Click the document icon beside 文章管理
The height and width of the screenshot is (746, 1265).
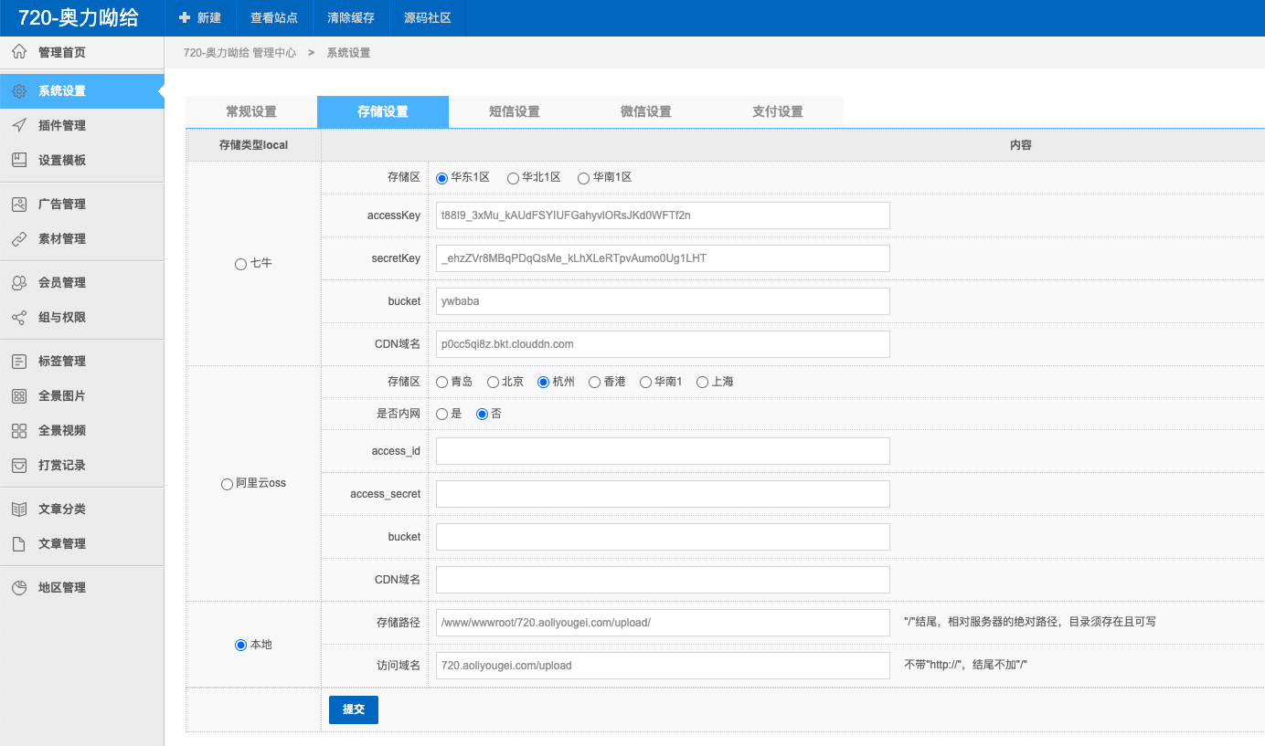(19, 544)
